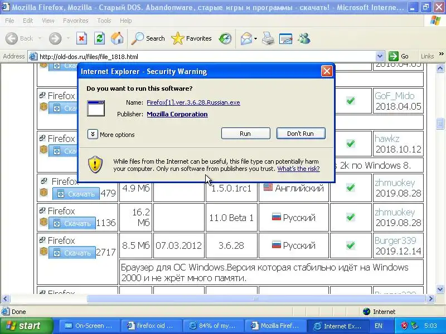Open the View menu
The image size is (446, 334).
point(48,21)
